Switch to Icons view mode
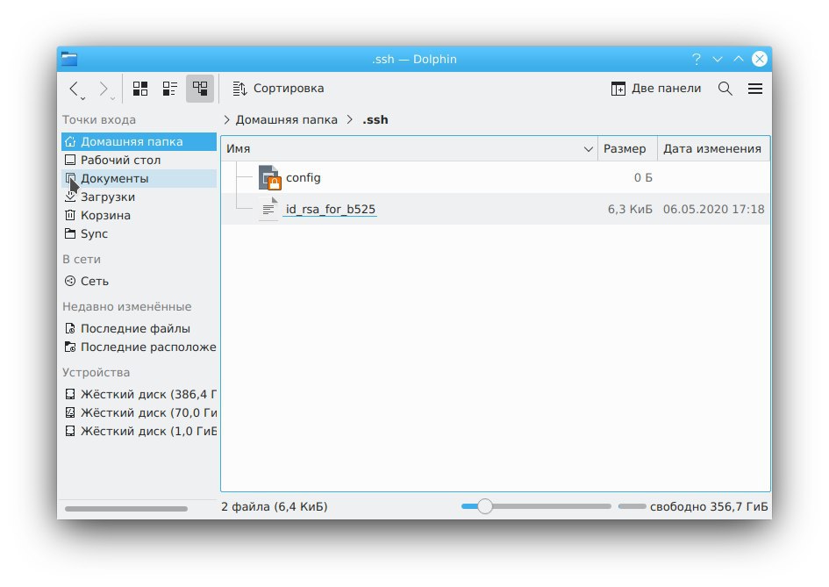 [140, 89]
